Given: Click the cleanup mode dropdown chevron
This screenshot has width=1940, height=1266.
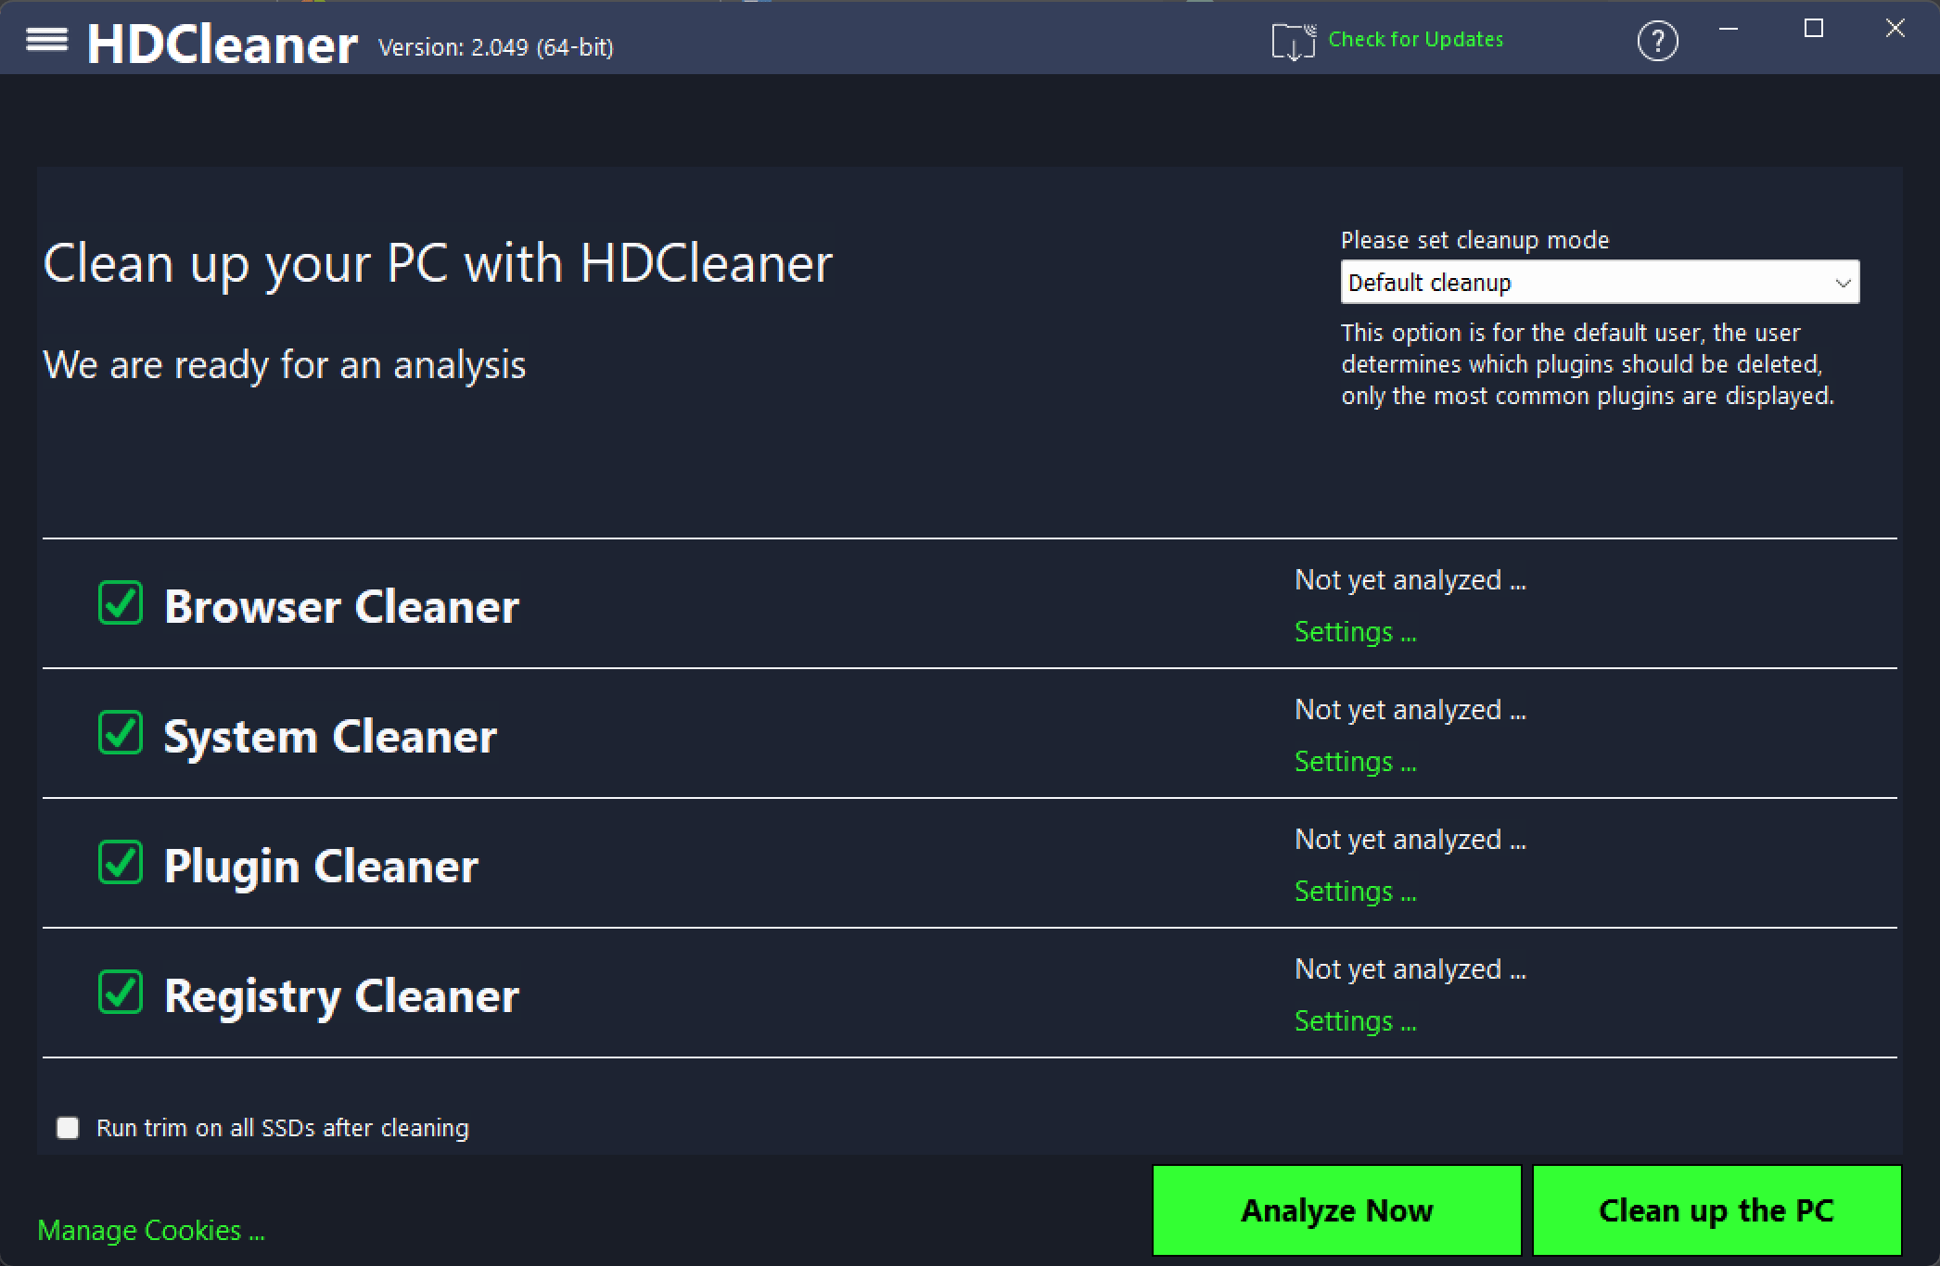Looking at the screenshot, I should coord(1842,282).
